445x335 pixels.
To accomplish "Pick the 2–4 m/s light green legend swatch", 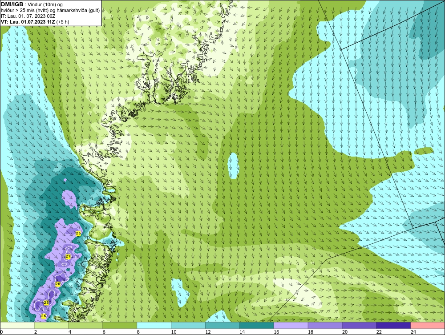I will tap(51, 325).
